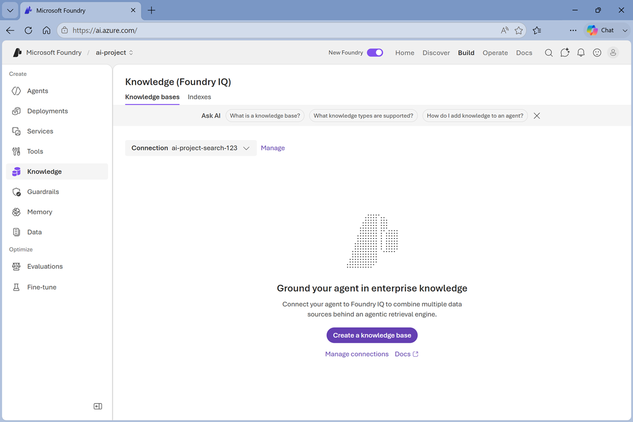Open the notifications bell

pos(581,53)
